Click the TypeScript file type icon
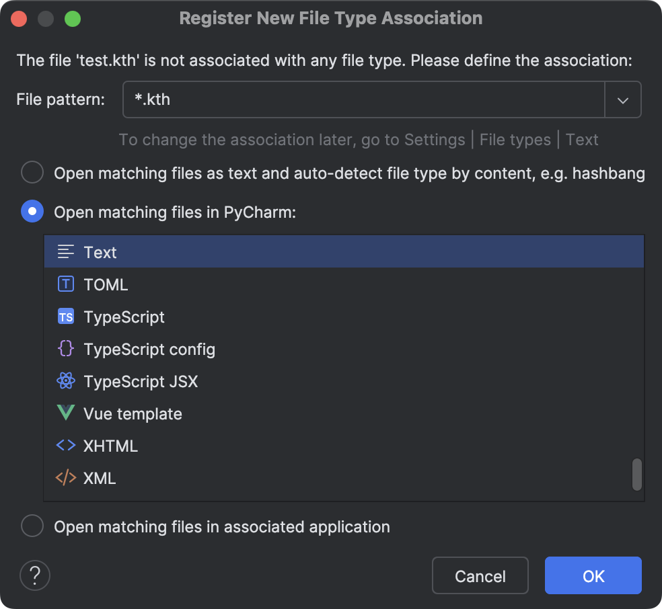Image resolution: width=662 pixels, height=609 pixels. pos(65,316)
